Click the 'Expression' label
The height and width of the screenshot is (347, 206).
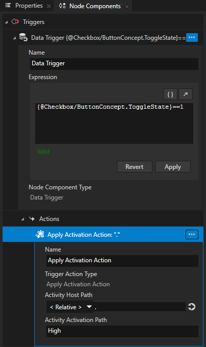tap(43, 77)
